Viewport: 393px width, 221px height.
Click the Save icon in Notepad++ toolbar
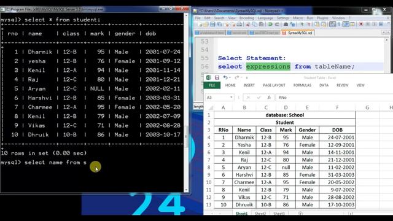pyautogui.click(x=212, y=25)
